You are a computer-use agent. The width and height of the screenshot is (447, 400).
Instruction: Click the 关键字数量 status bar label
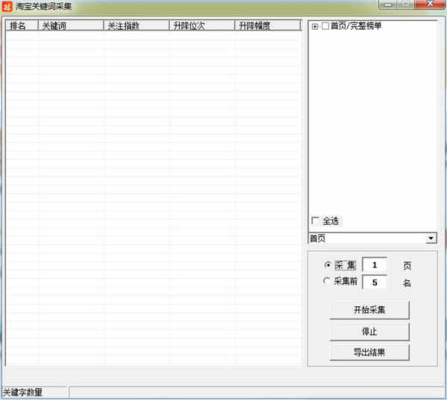(22, 393)
